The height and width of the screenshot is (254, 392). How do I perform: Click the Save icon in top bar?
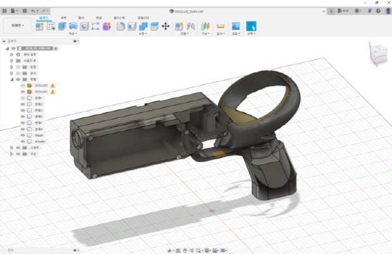pos(25,11)
